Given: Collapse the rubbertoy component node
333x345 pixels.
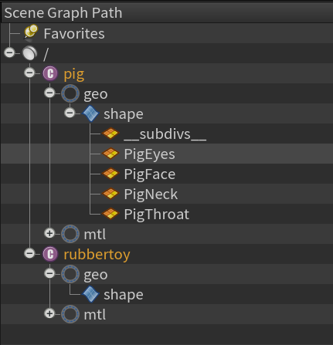Looking at the screenshot, I should pos(29,254).
